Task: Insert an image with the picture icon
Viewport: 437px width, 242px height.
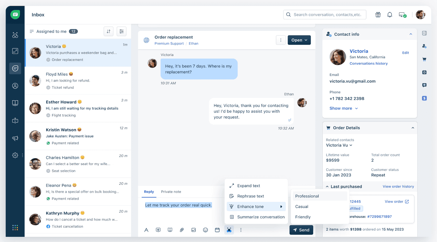Action: coord(194,230)
